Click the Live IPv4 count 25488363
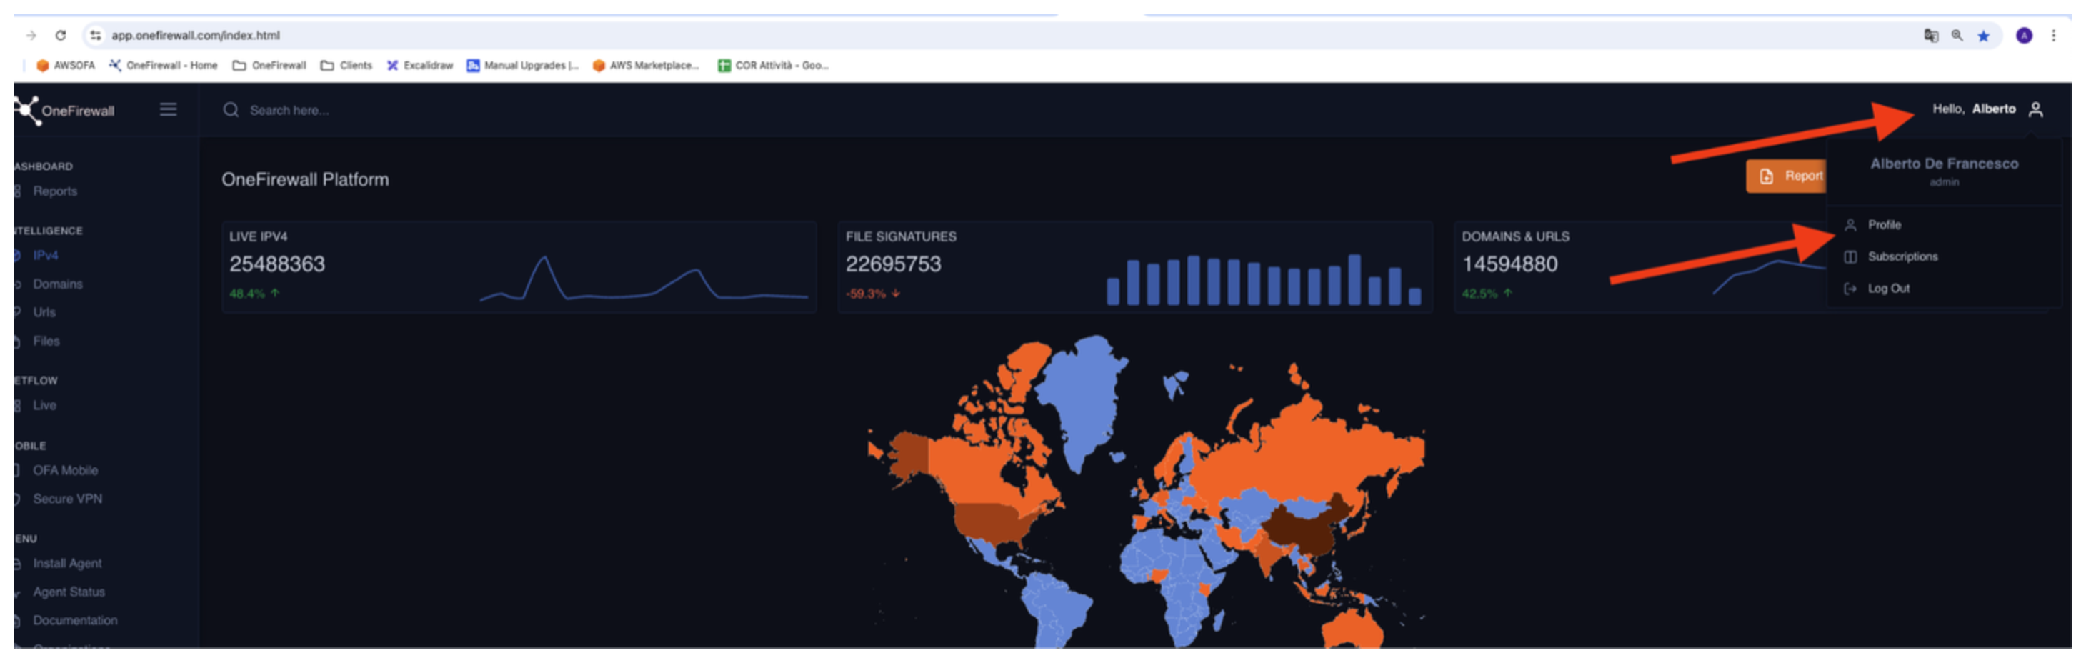The width and height of the screenshot is (2086, 663). coord(277,264)
